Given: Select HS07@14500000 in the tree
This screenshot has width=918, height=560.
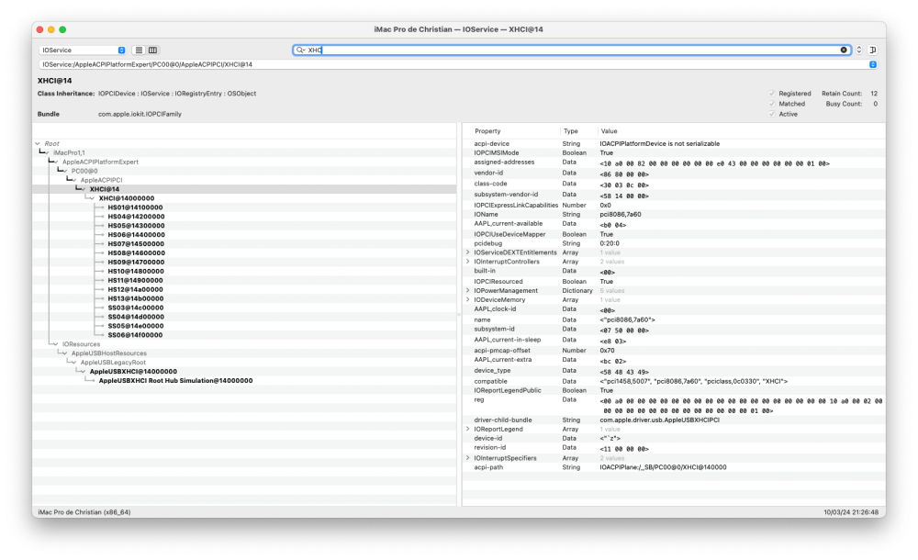Looking at the screenshot, I should tap(136, 244).
